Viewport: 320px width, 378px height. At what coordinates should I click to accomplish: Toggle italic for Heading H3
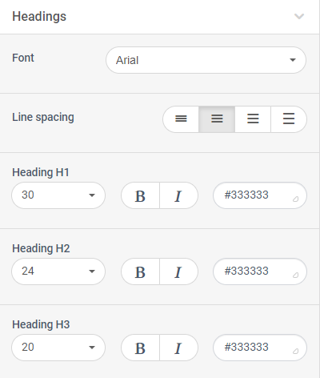178,348
